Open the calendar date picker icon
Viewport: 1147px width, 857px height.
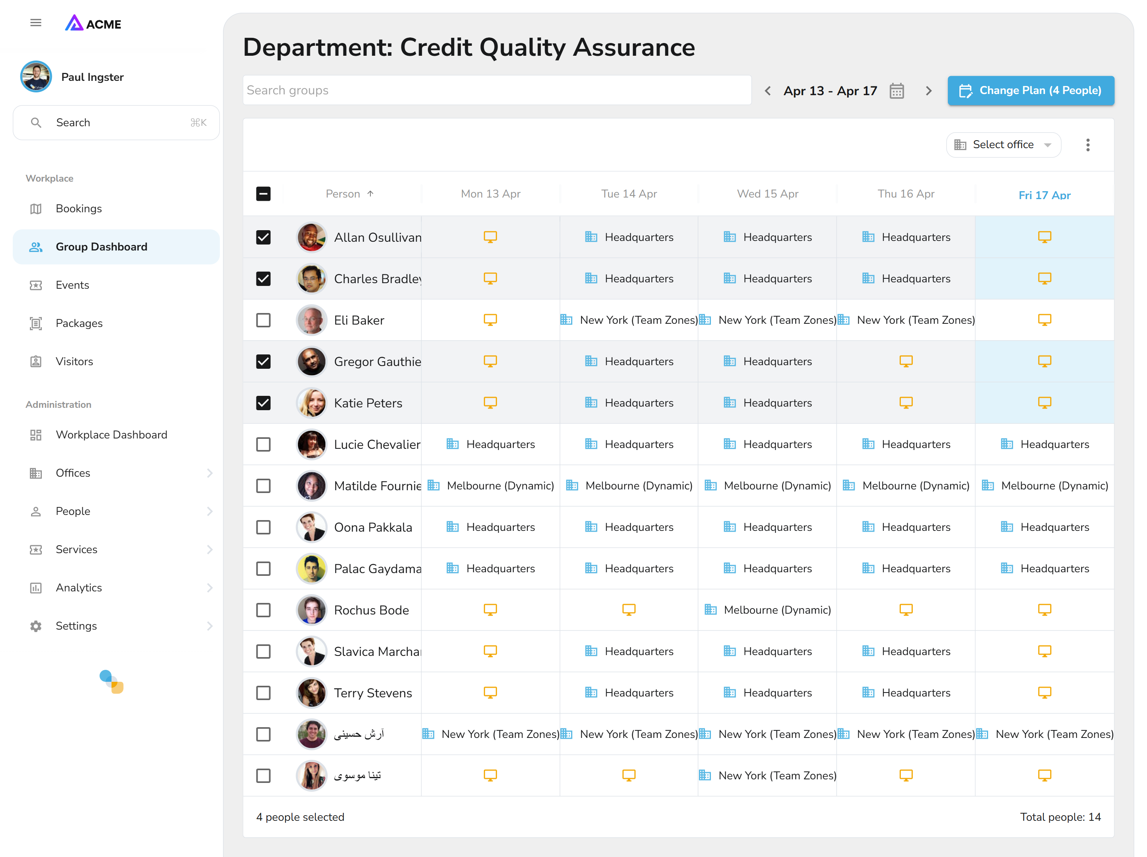point(896,91)
